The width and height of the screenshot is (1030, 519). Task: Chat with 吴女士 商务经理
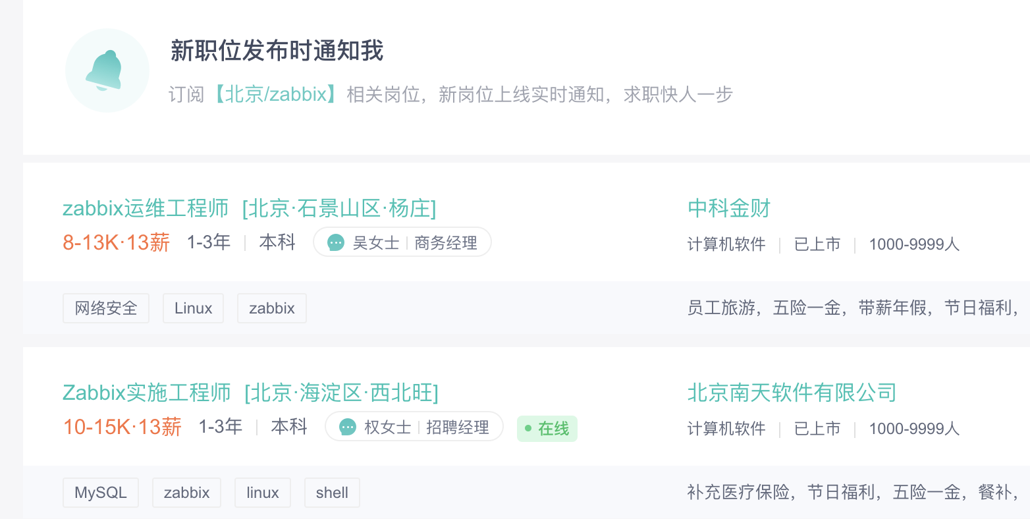(x=414, y=243)
